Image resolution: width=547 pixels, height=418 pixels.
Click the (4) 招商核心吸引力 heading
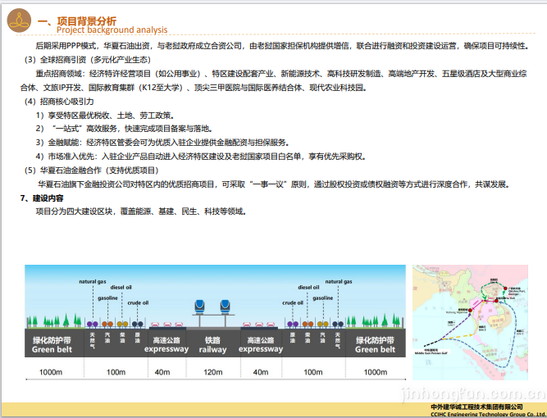click(58, 101)
